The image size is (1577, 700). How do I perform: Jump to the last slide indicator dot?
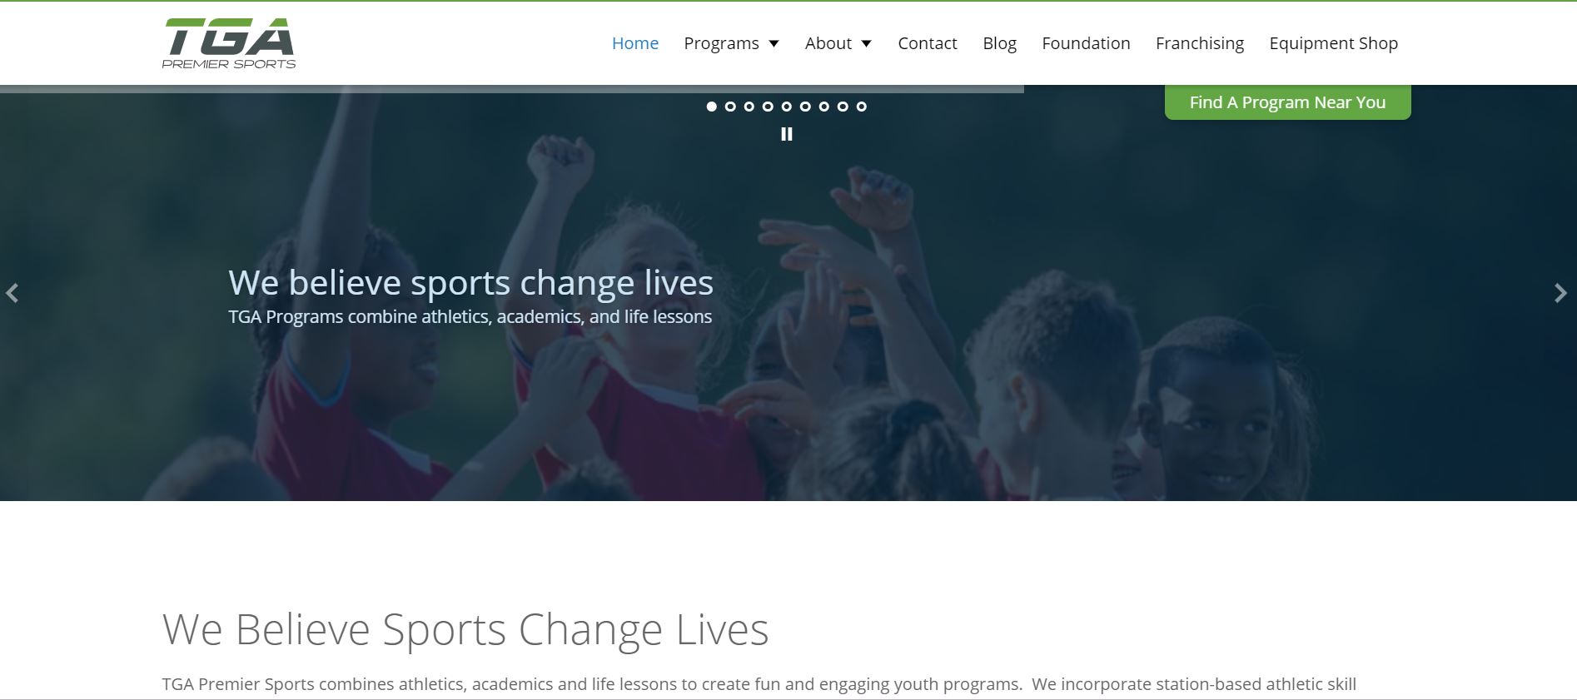tap(862, 107)
